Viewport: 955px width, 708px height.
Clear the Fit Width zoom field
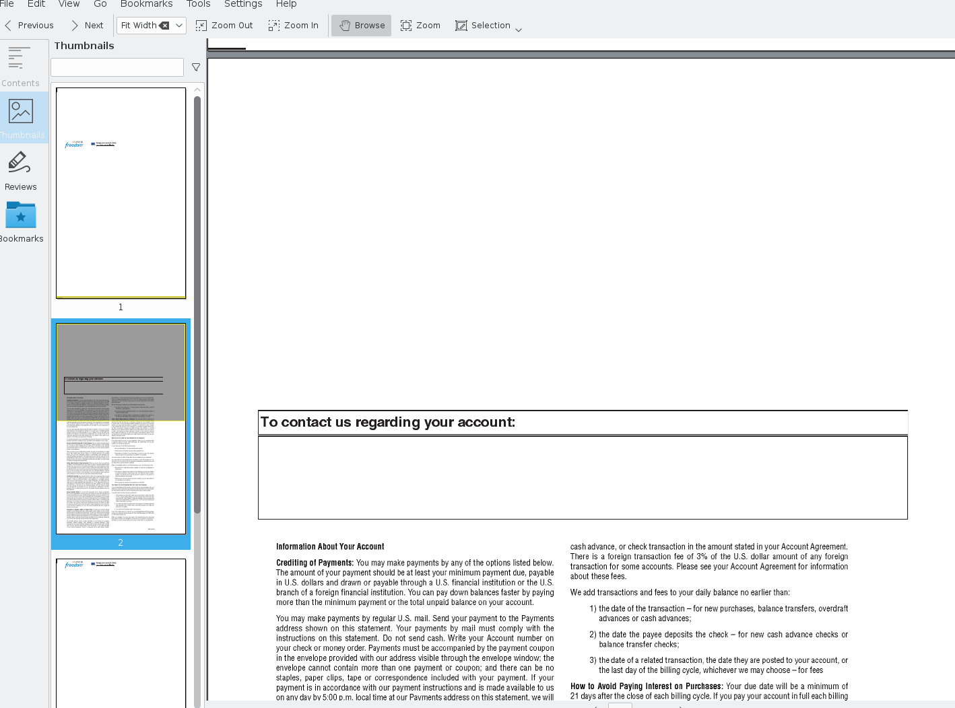tap(164, 26)
